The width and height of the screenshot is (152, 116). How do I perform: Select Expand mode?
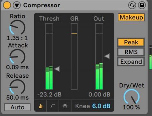click(x=131, y=62)
